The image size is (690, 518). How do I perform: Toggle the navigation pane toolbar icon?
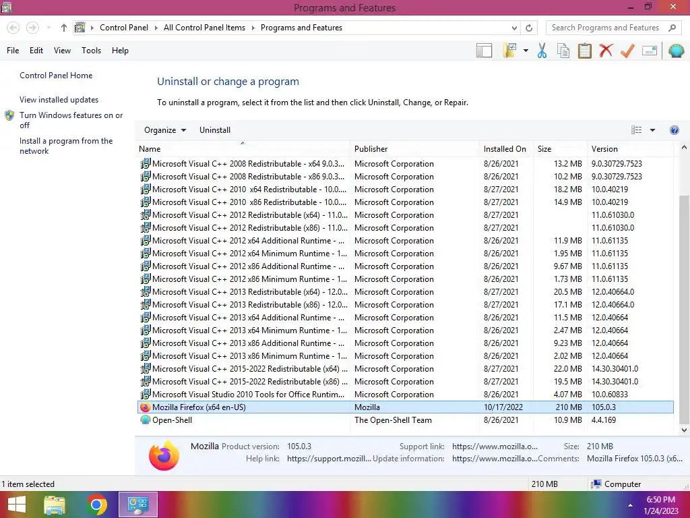(x=484, y=51)
